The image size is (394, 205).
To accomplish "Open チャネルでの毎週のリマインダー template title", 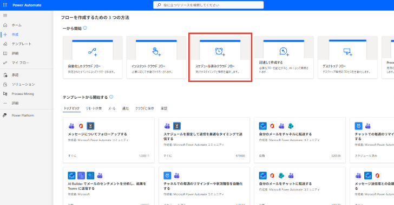I will tap(203, 186).
